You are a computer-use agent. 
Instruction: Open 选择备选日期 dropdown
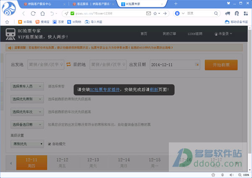tap(27, 125)
